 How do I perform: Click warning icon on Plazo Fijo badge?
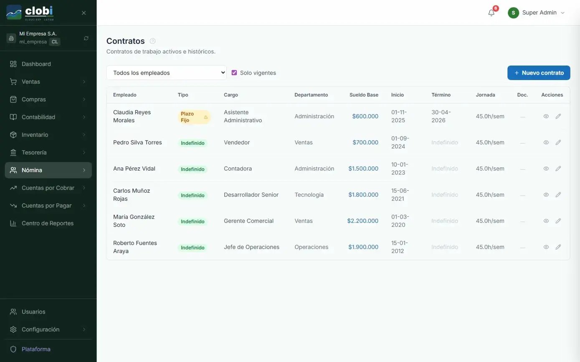[x=205, y=117]
